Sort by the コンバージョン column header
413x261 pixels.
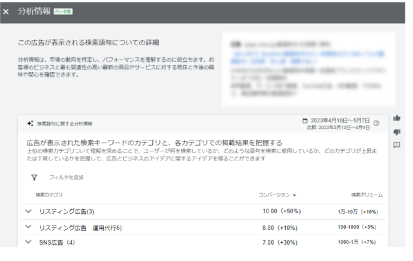click(x=277, y=194)
